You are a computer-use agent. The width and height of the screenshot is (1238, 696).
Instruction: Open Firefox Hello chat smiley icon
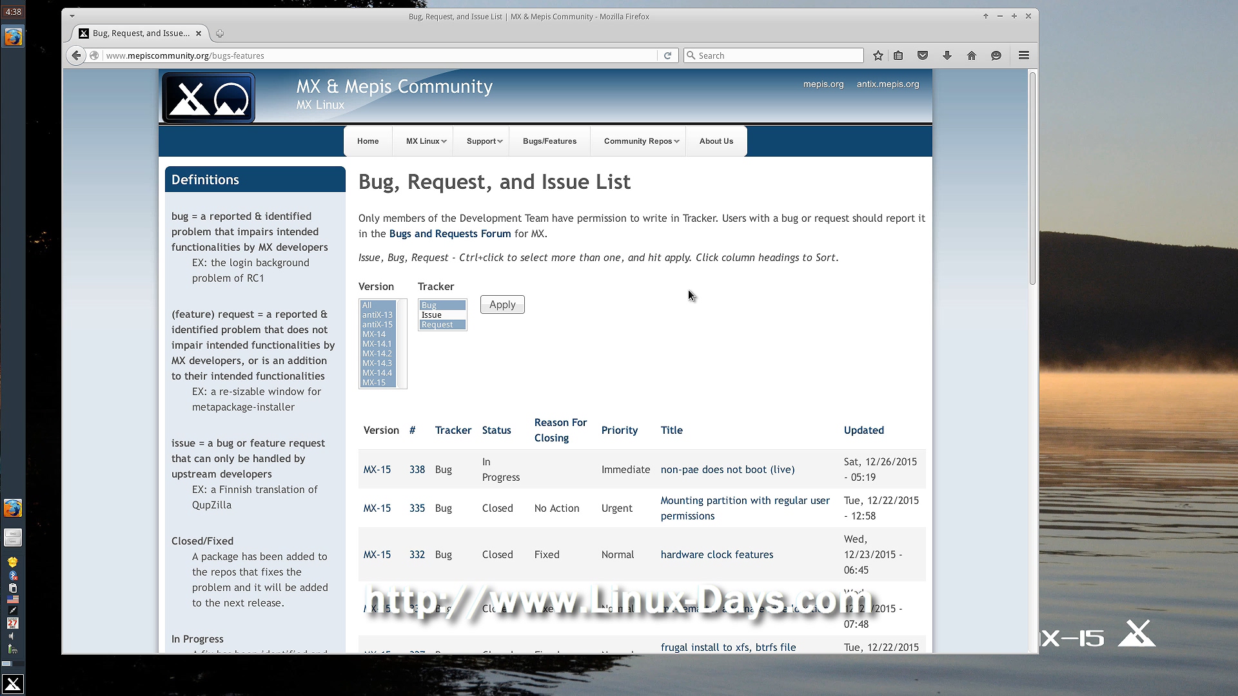click(996, 55)
